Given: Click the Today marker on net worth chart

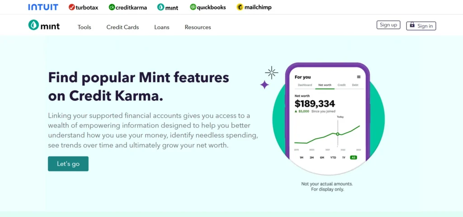Looking at the screenshot, I should click(337, 134).
